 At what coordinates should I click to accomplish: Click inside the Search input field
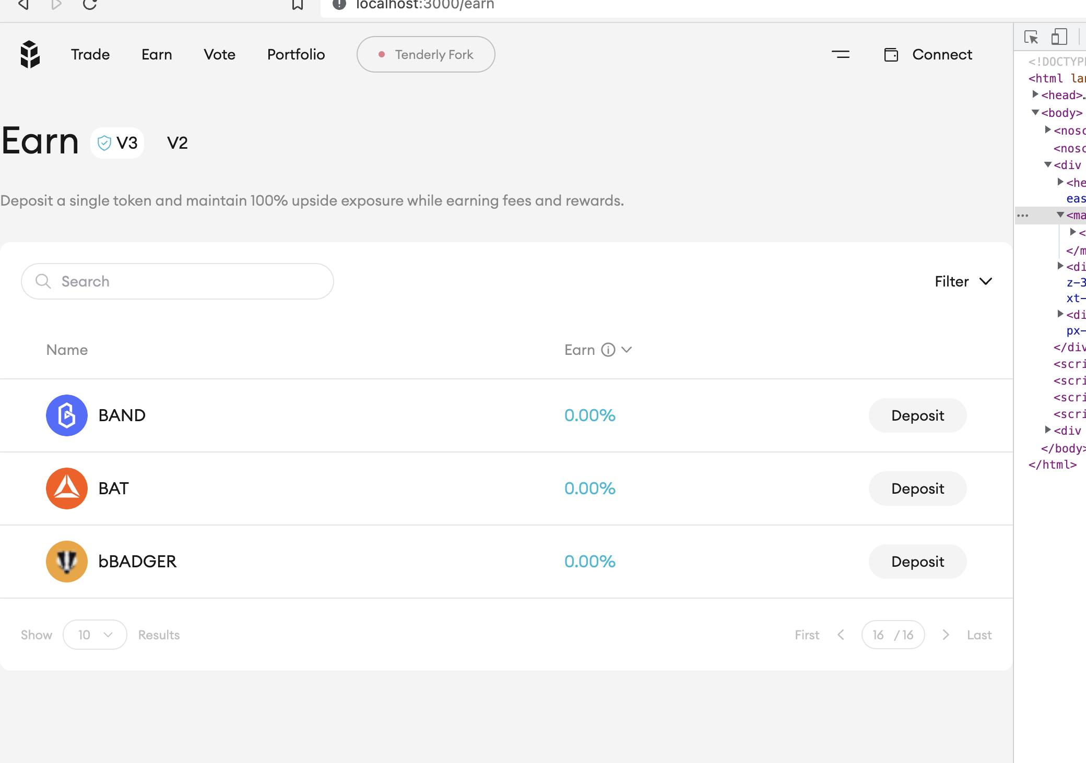(x=178, y=281)
